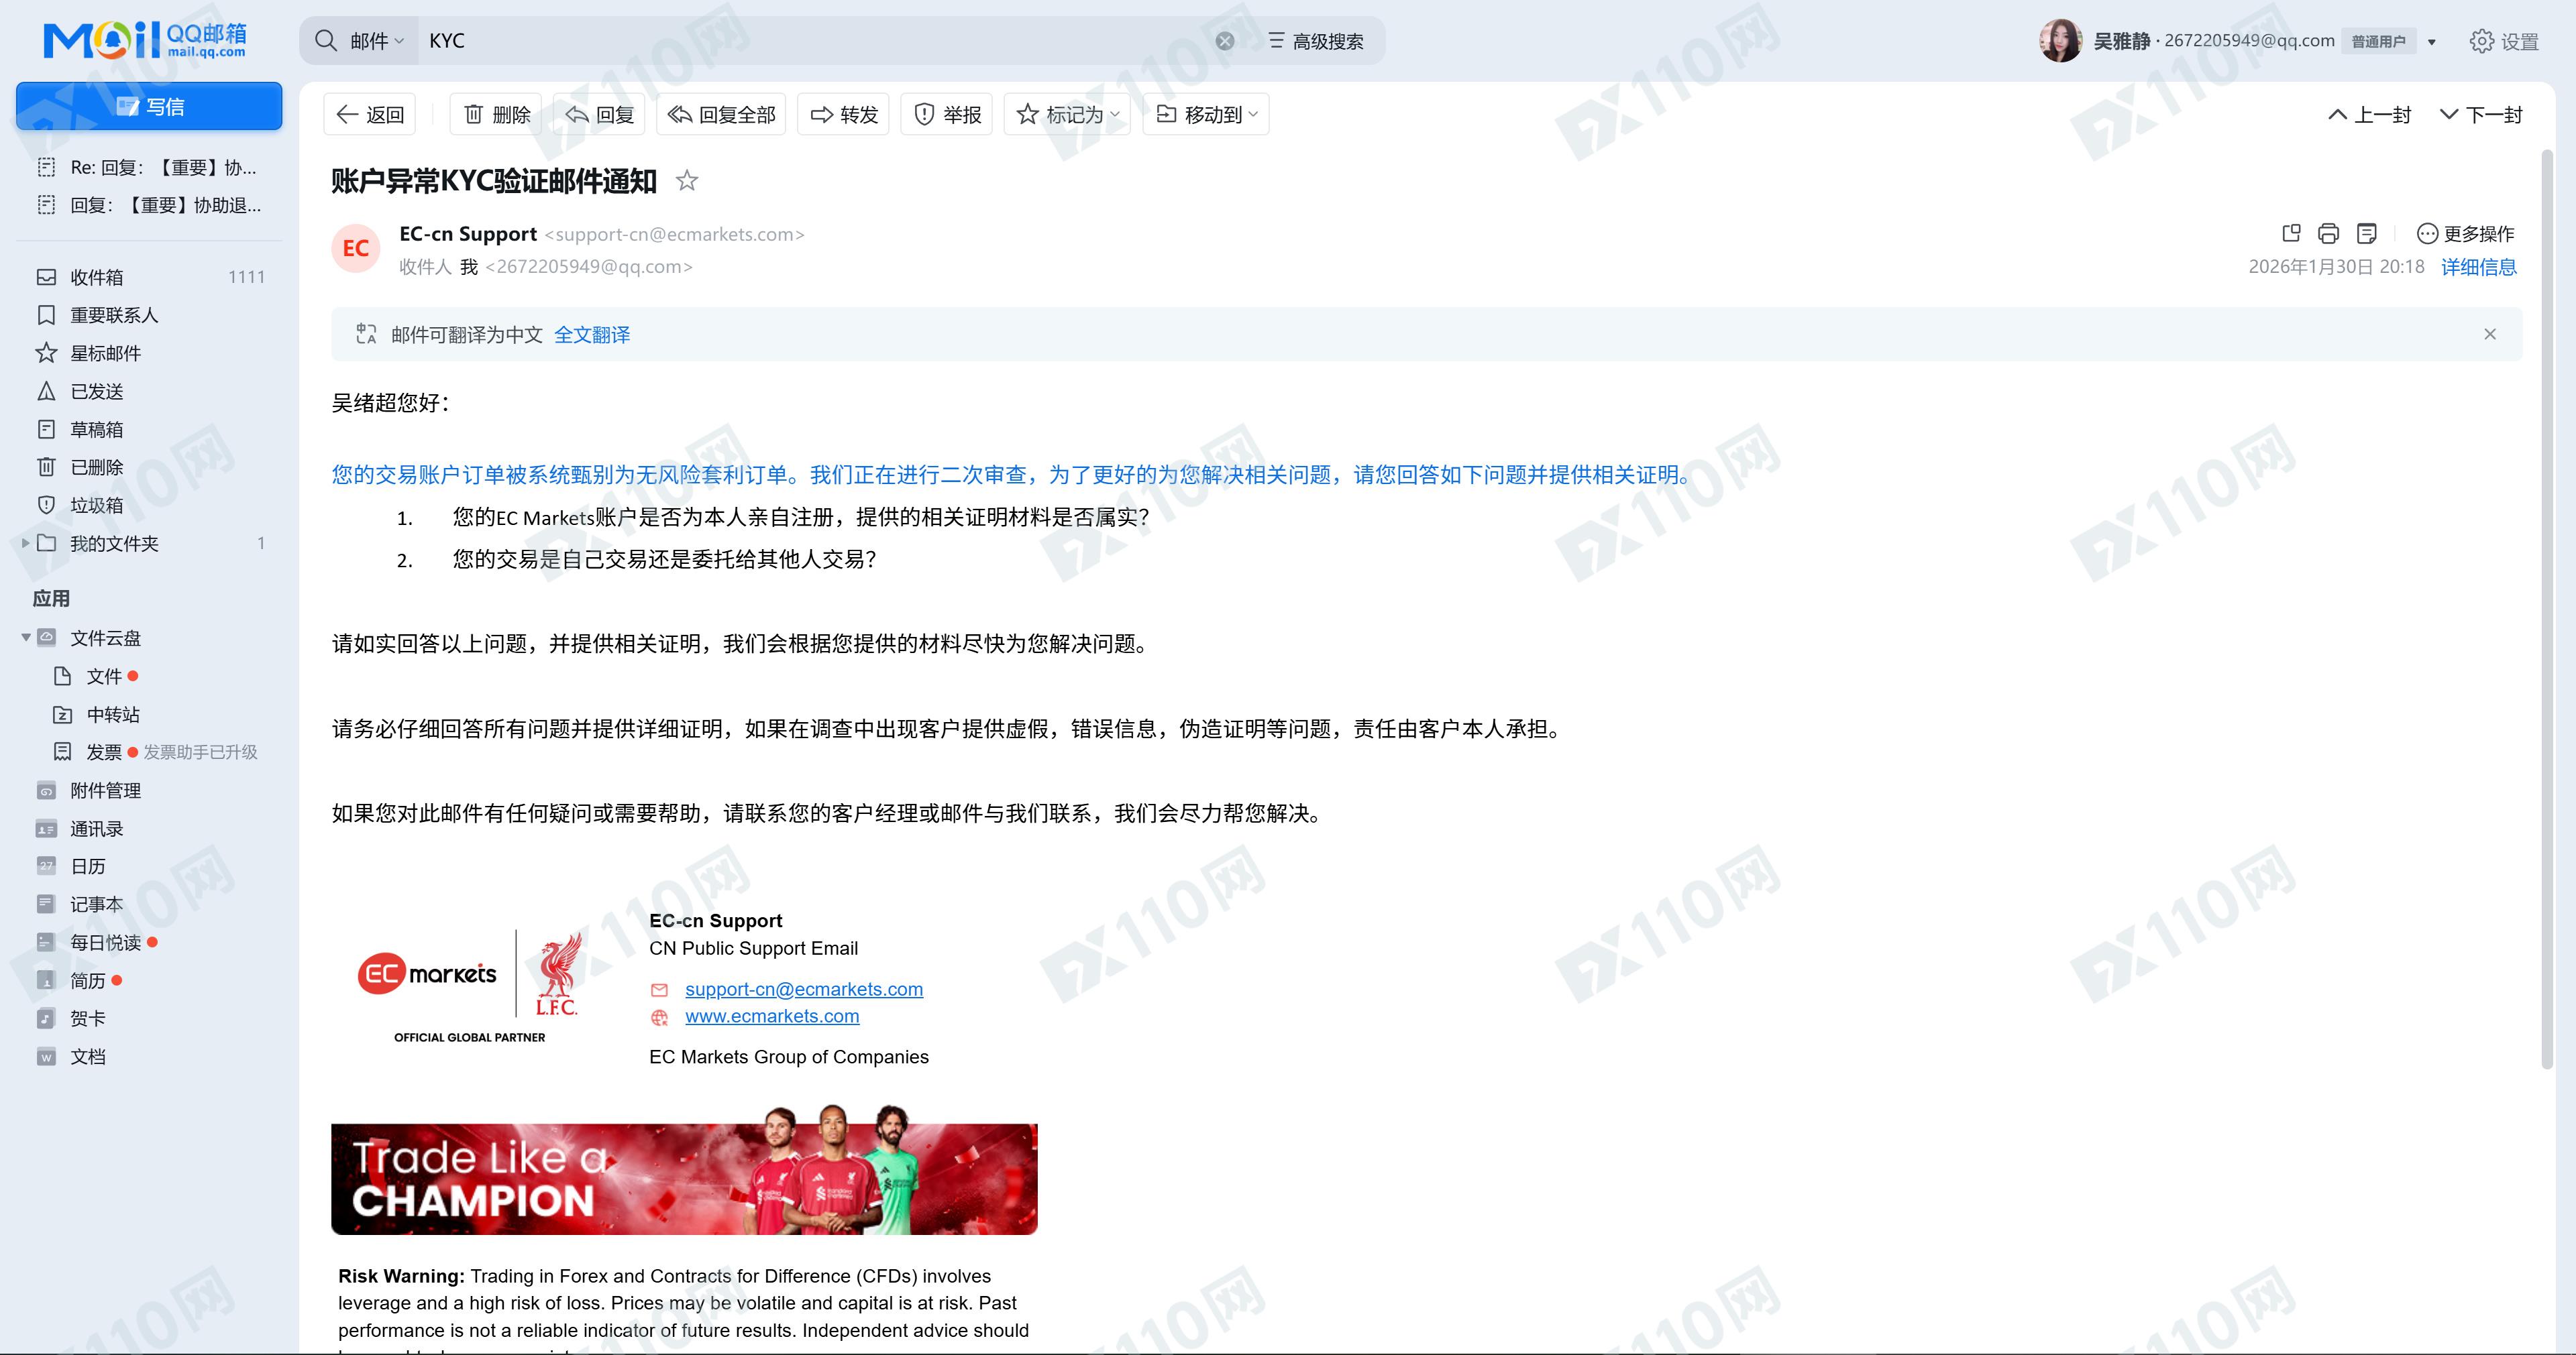Expand the account dropdown arrow
The width and height of the screenshot is (2576, 1355).
(x=2432, y=42)
